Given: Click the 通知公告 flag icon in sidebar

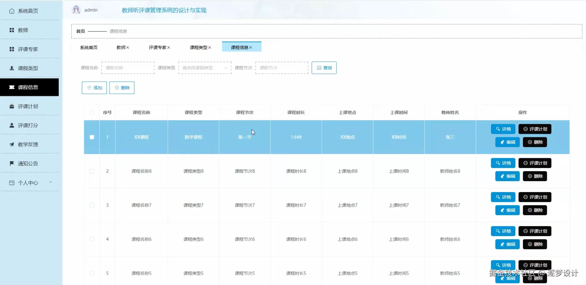Looking at the screenshot, I should click(12, 163).
